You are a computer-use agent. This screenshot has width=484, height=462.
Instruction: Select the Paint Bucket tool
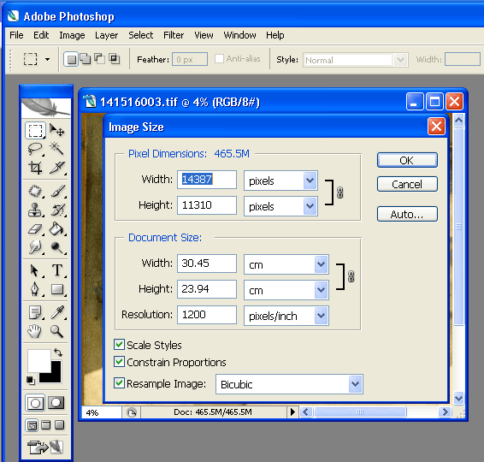click(57, 228)
